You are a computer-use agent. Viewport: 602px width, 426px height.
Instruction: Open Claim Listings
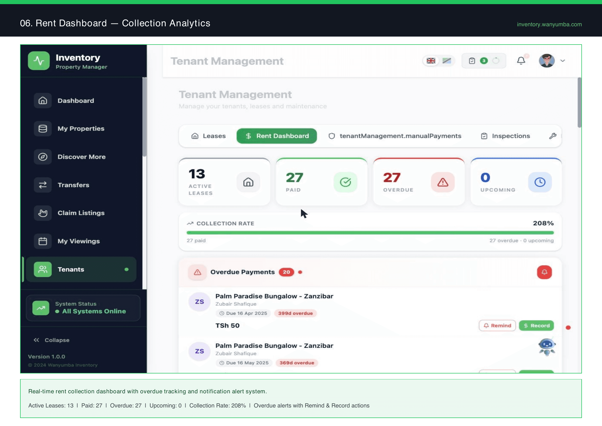[81, 213]
